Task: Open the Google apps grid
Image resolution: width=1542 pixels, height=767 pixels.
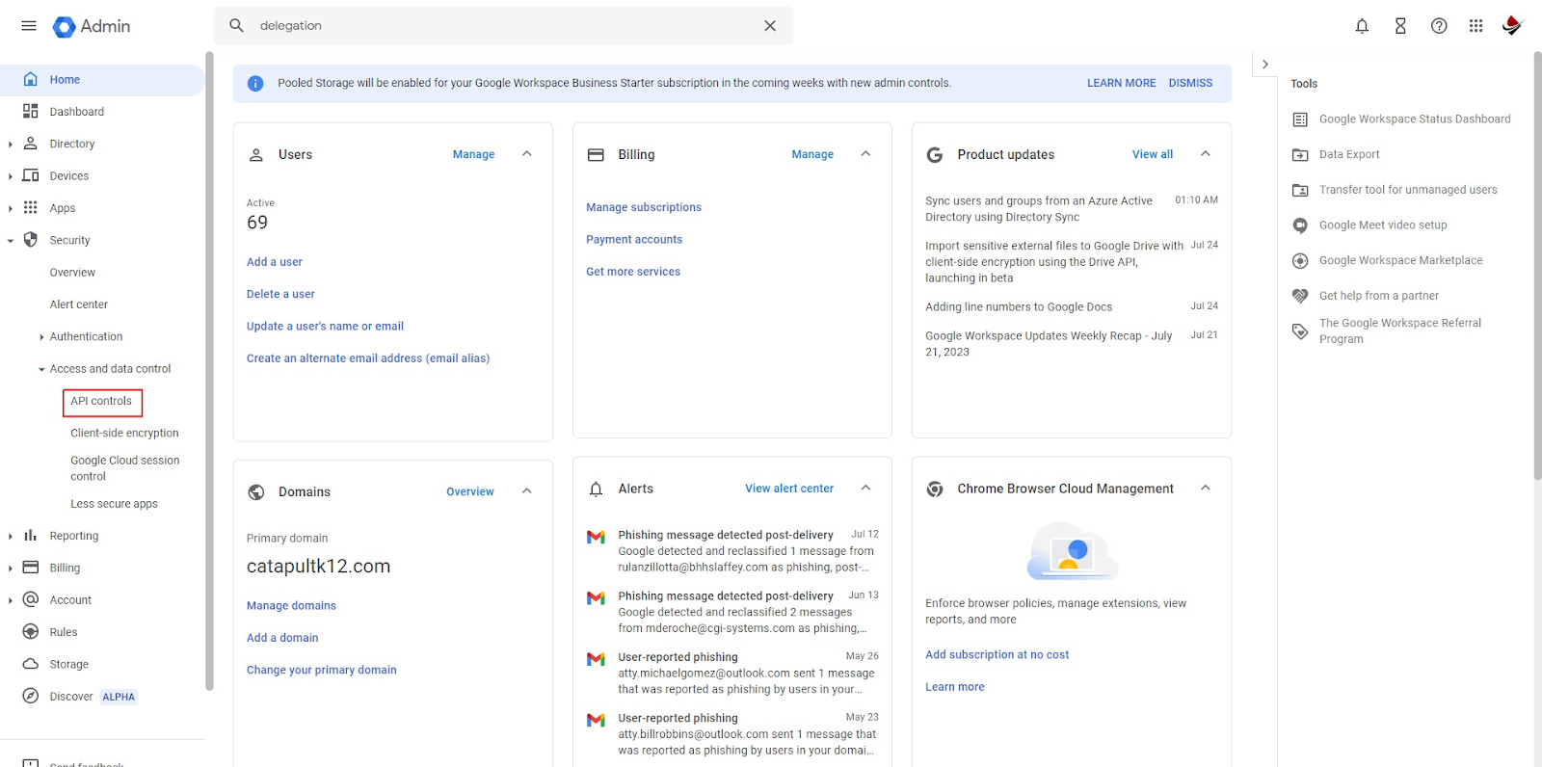Action: pyautogui.click(x=1476, y=26)
